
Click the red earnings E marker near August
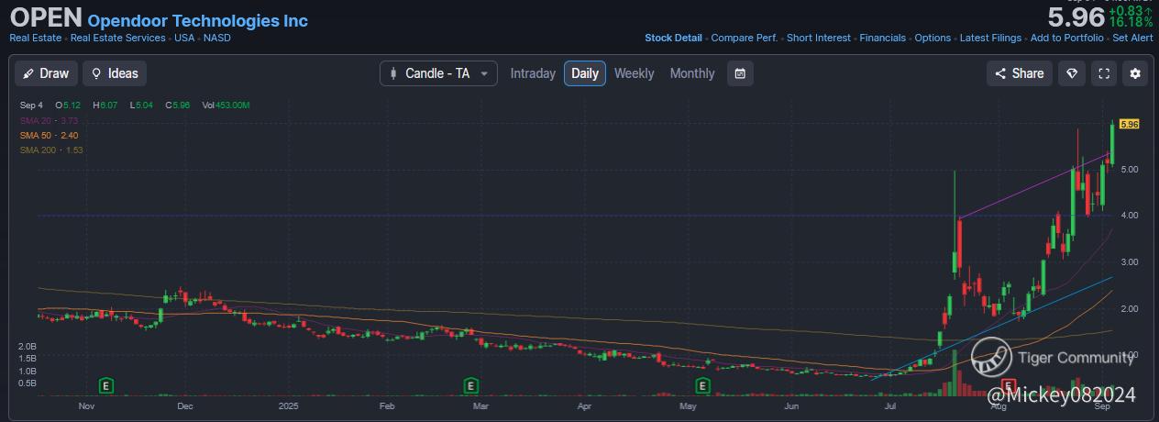1010,384
